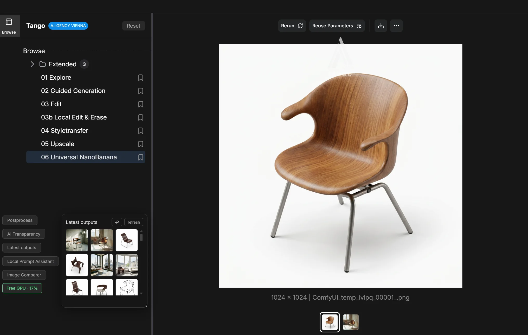Expand the Extended folder chevron

32,64
